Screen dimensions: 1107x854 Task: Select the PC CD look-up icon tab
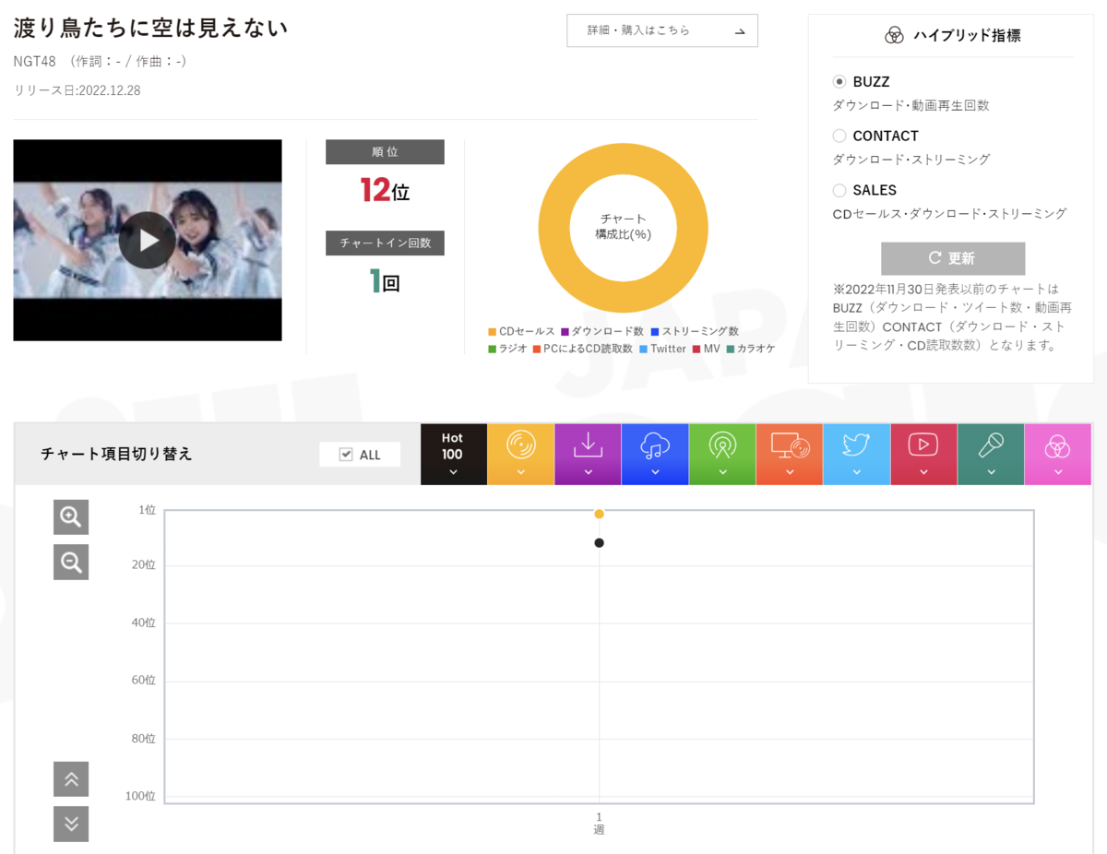click(x=790, y=454)
